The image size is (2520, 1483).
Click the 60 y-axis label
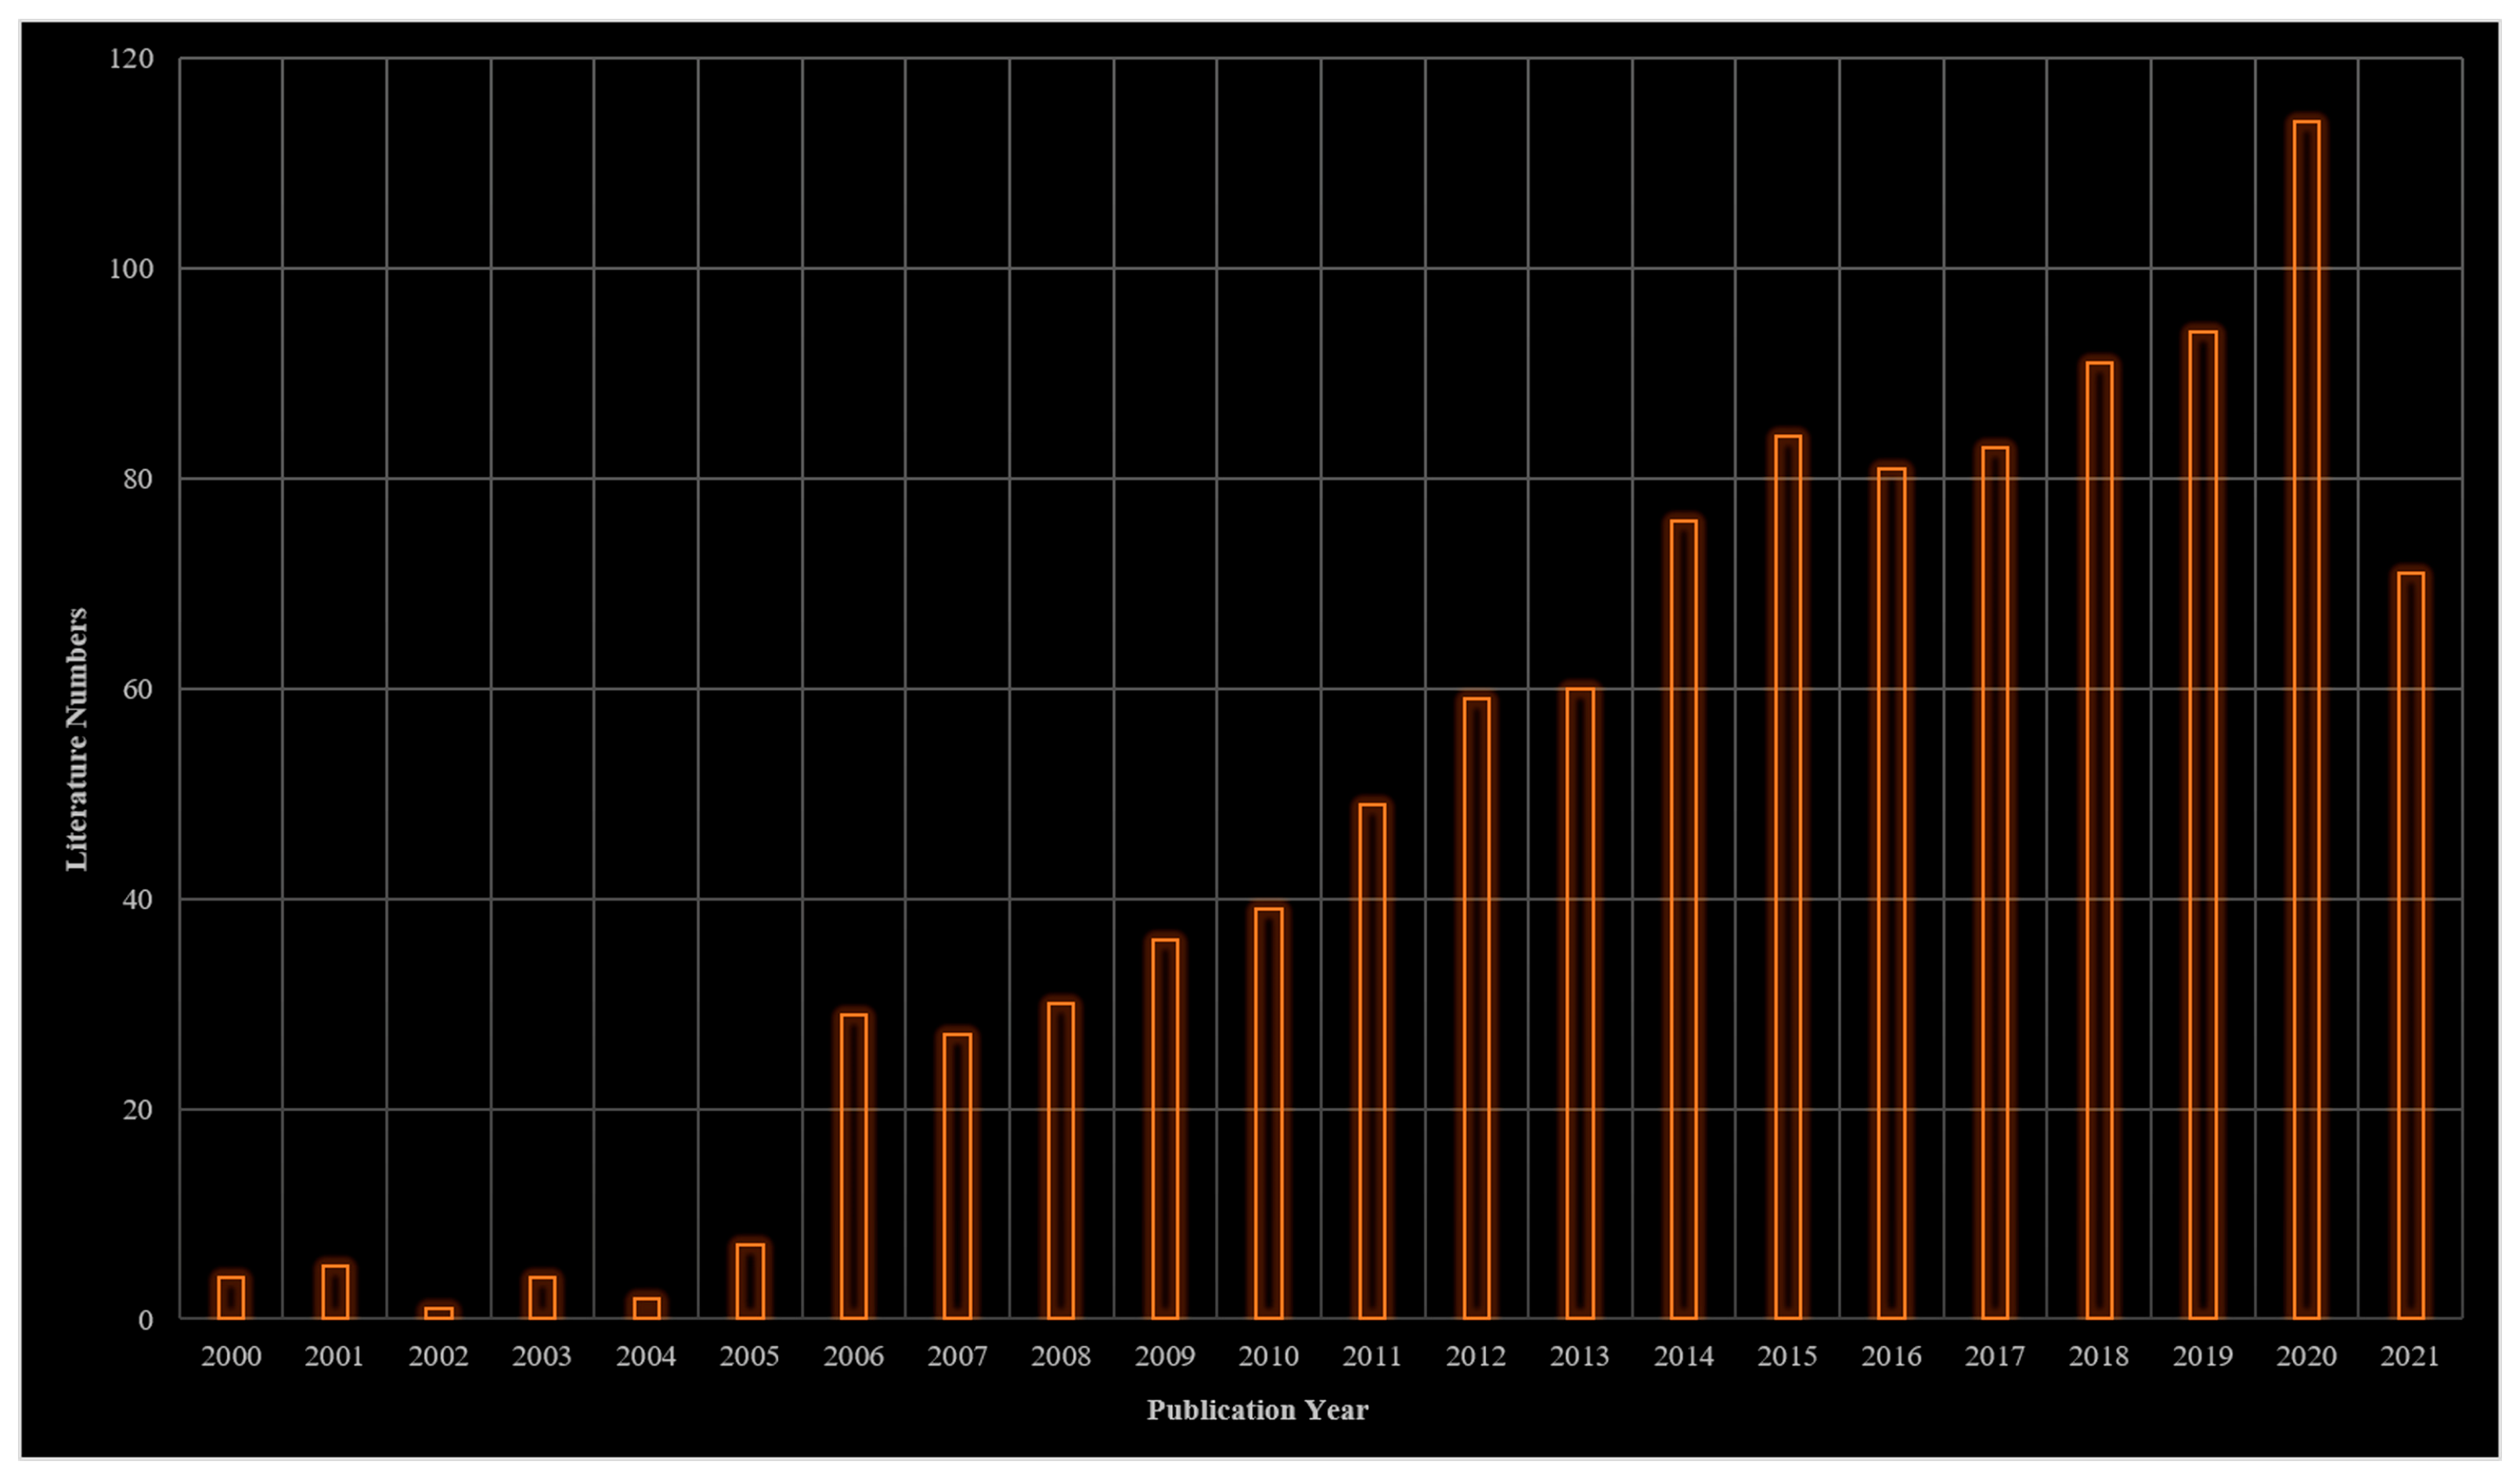[138, 690]
